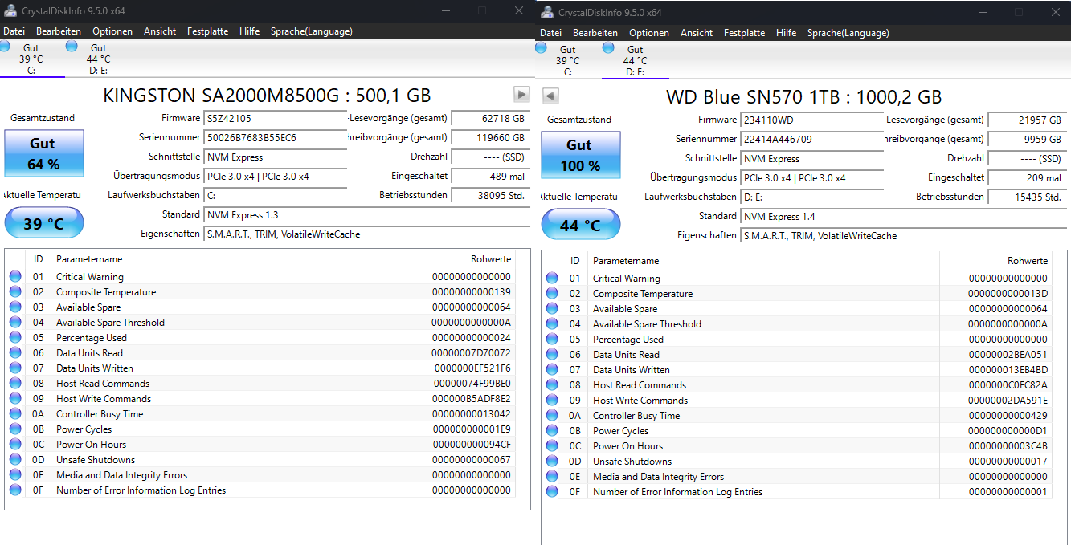Click right window's total writes value 9959 GB

pyautogui.click(x=1027, y=140)
